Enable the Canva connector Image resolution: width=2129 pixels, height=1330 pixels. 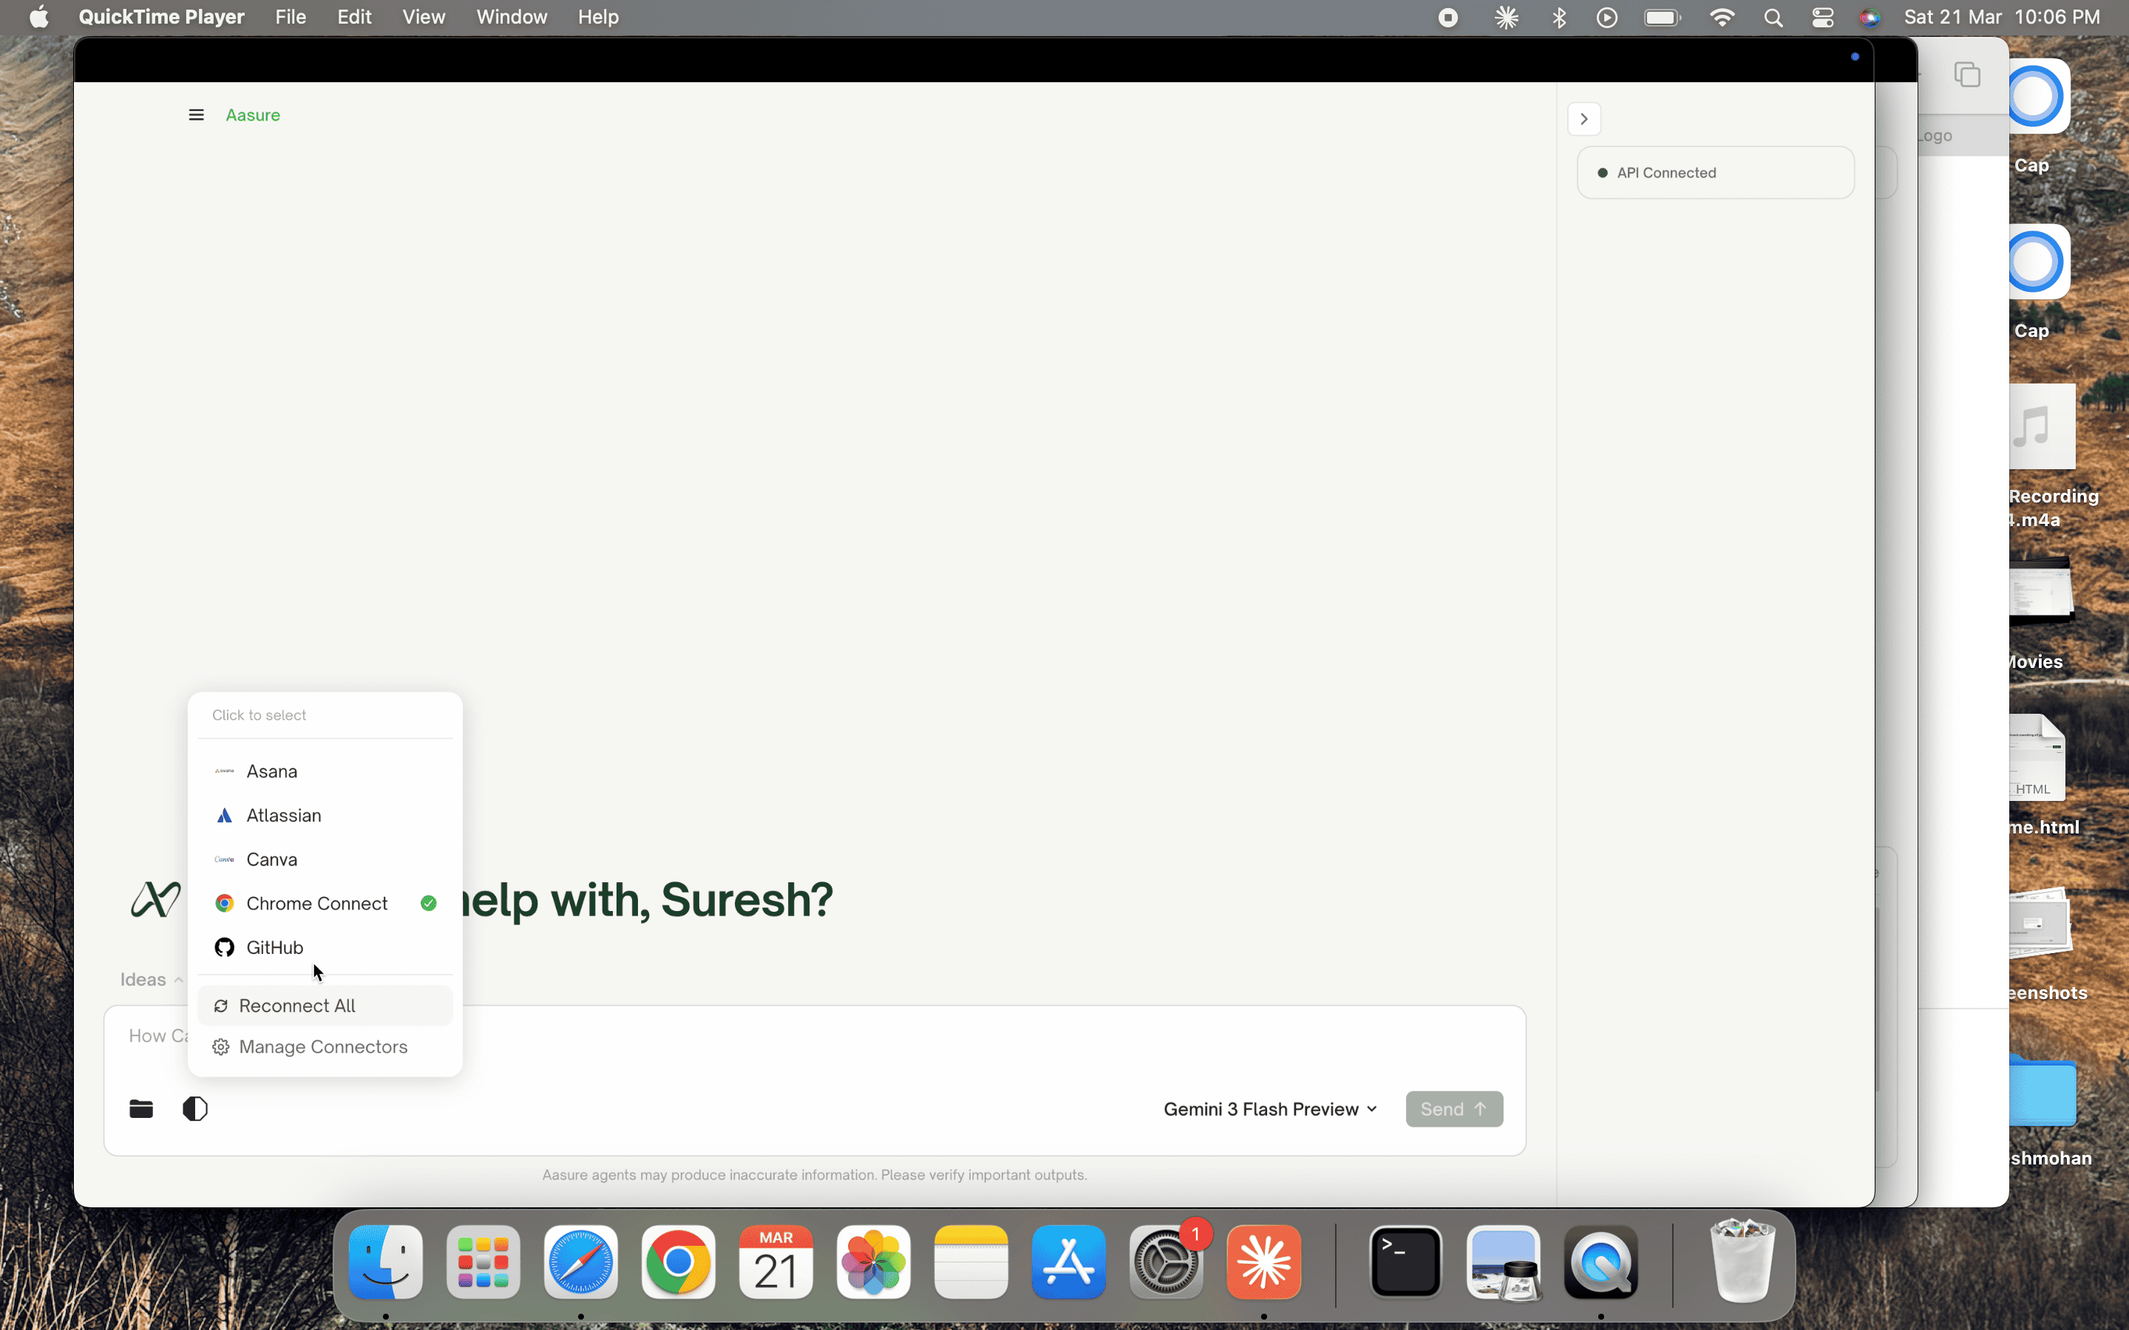(x=272, y=859)
